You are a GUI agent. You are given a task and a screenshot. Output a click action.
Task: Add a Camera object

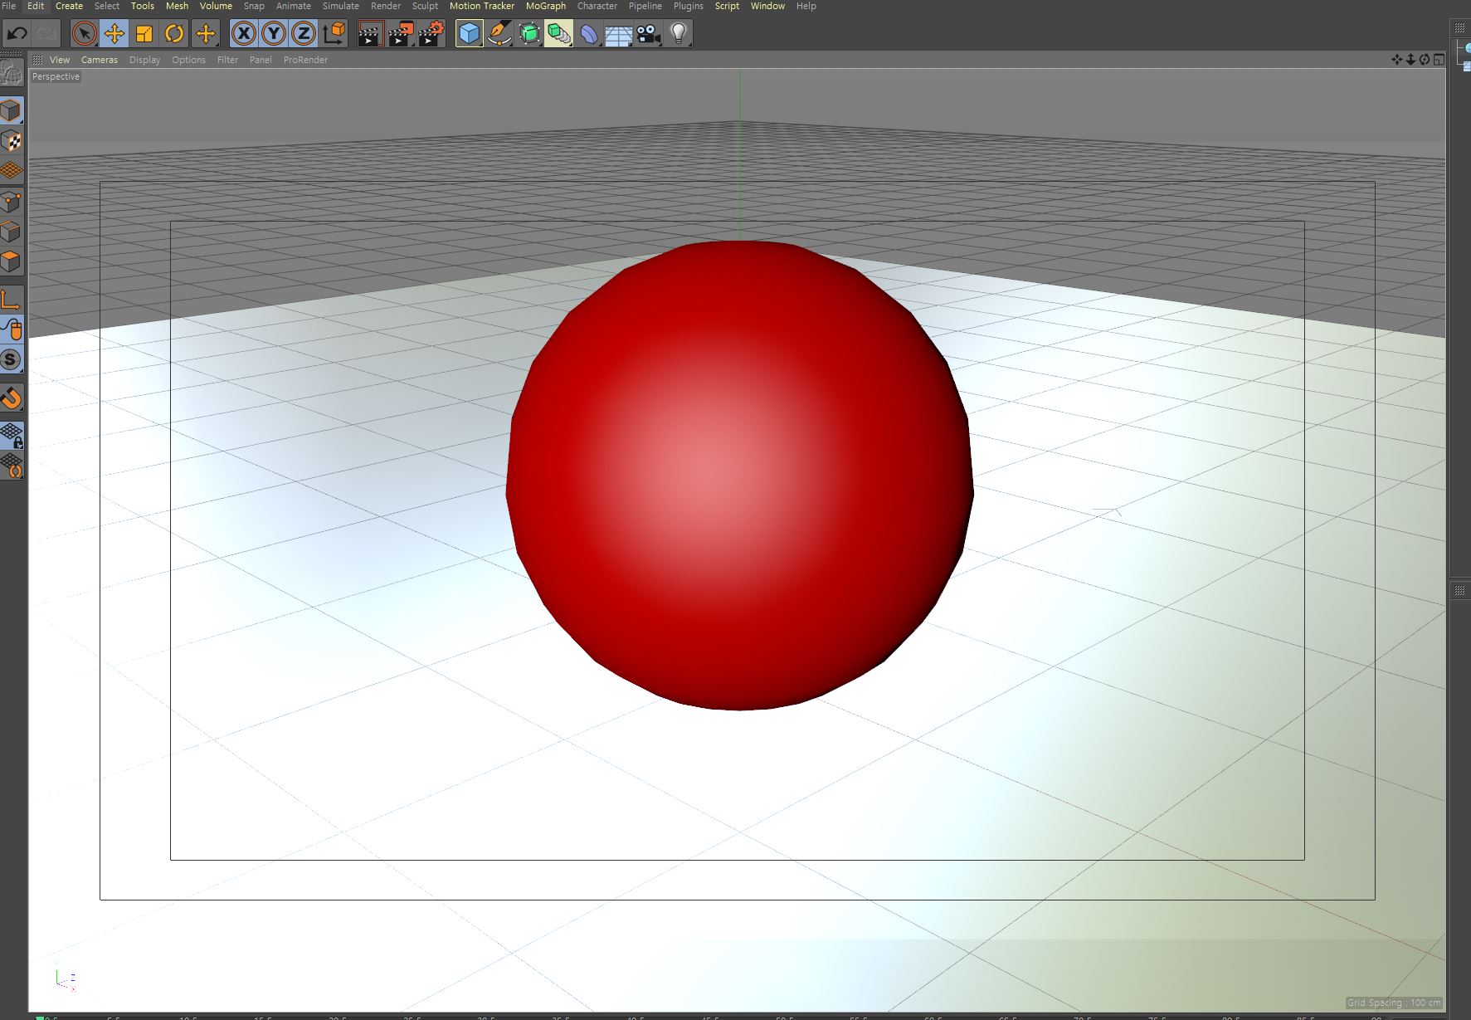[648, 34]
